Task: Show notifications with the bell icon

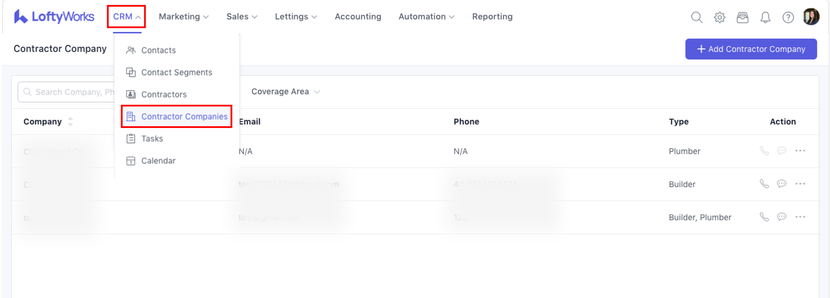Action: [x=765, y=17]
